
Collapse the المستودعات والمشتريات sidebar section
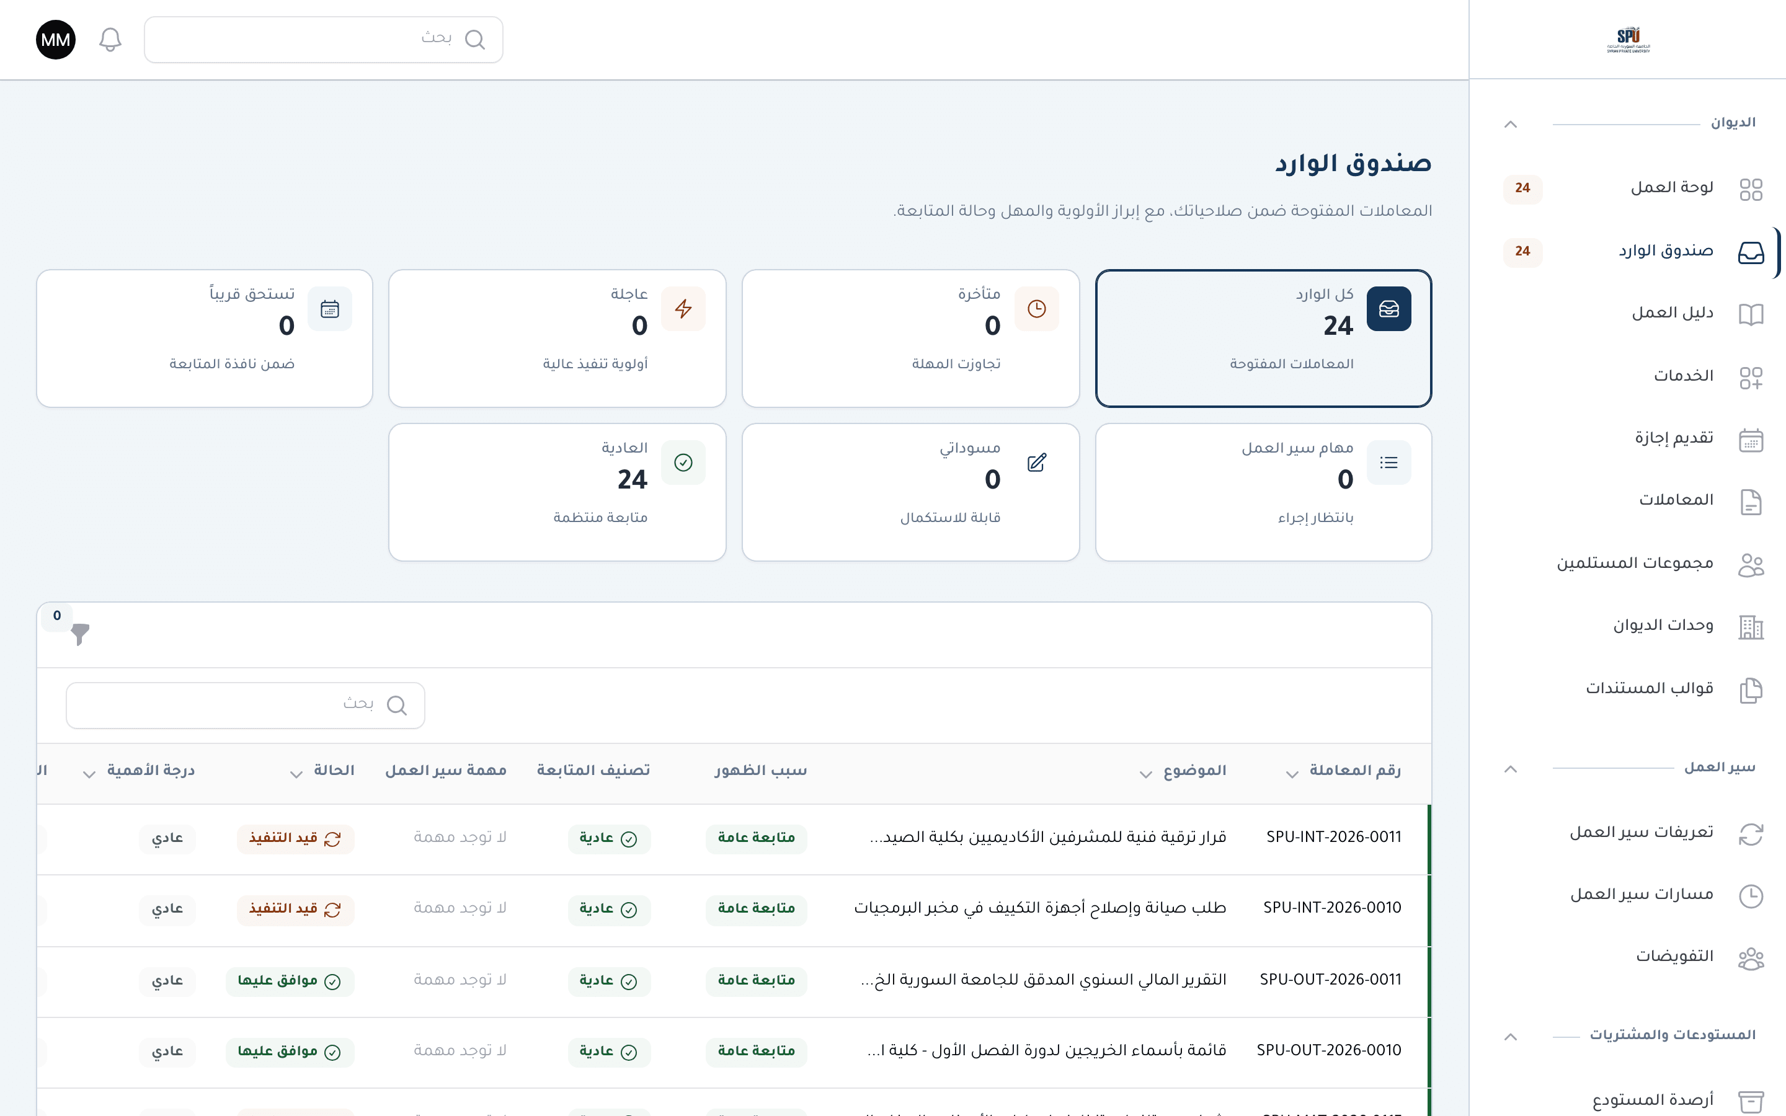[1510, 1037]
